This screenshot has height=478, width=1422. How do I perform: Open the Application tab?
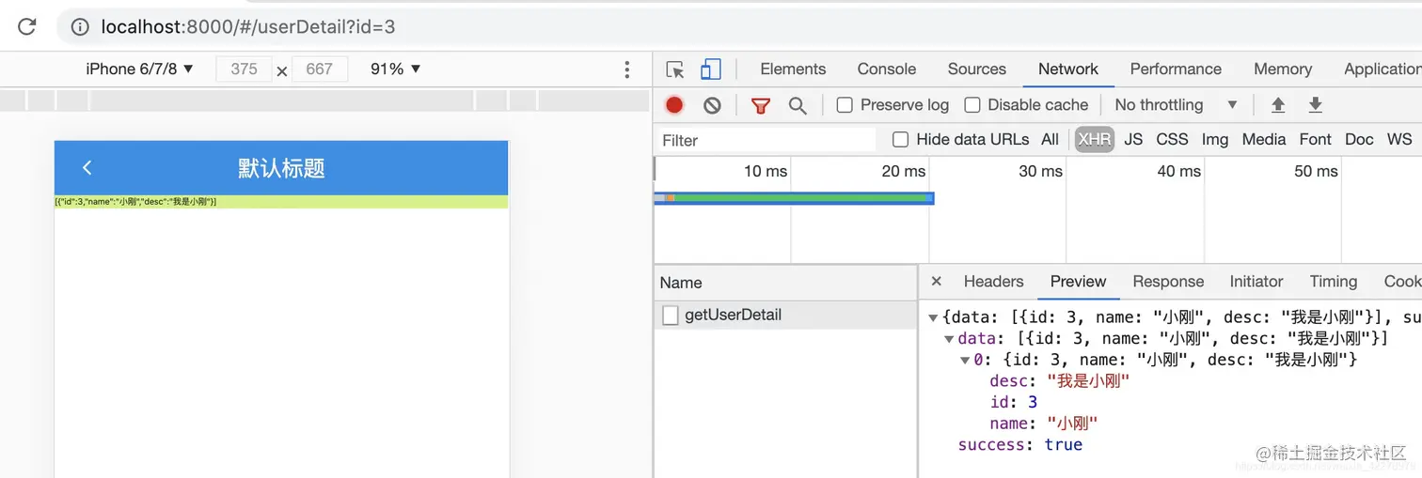pos(1382,69)
